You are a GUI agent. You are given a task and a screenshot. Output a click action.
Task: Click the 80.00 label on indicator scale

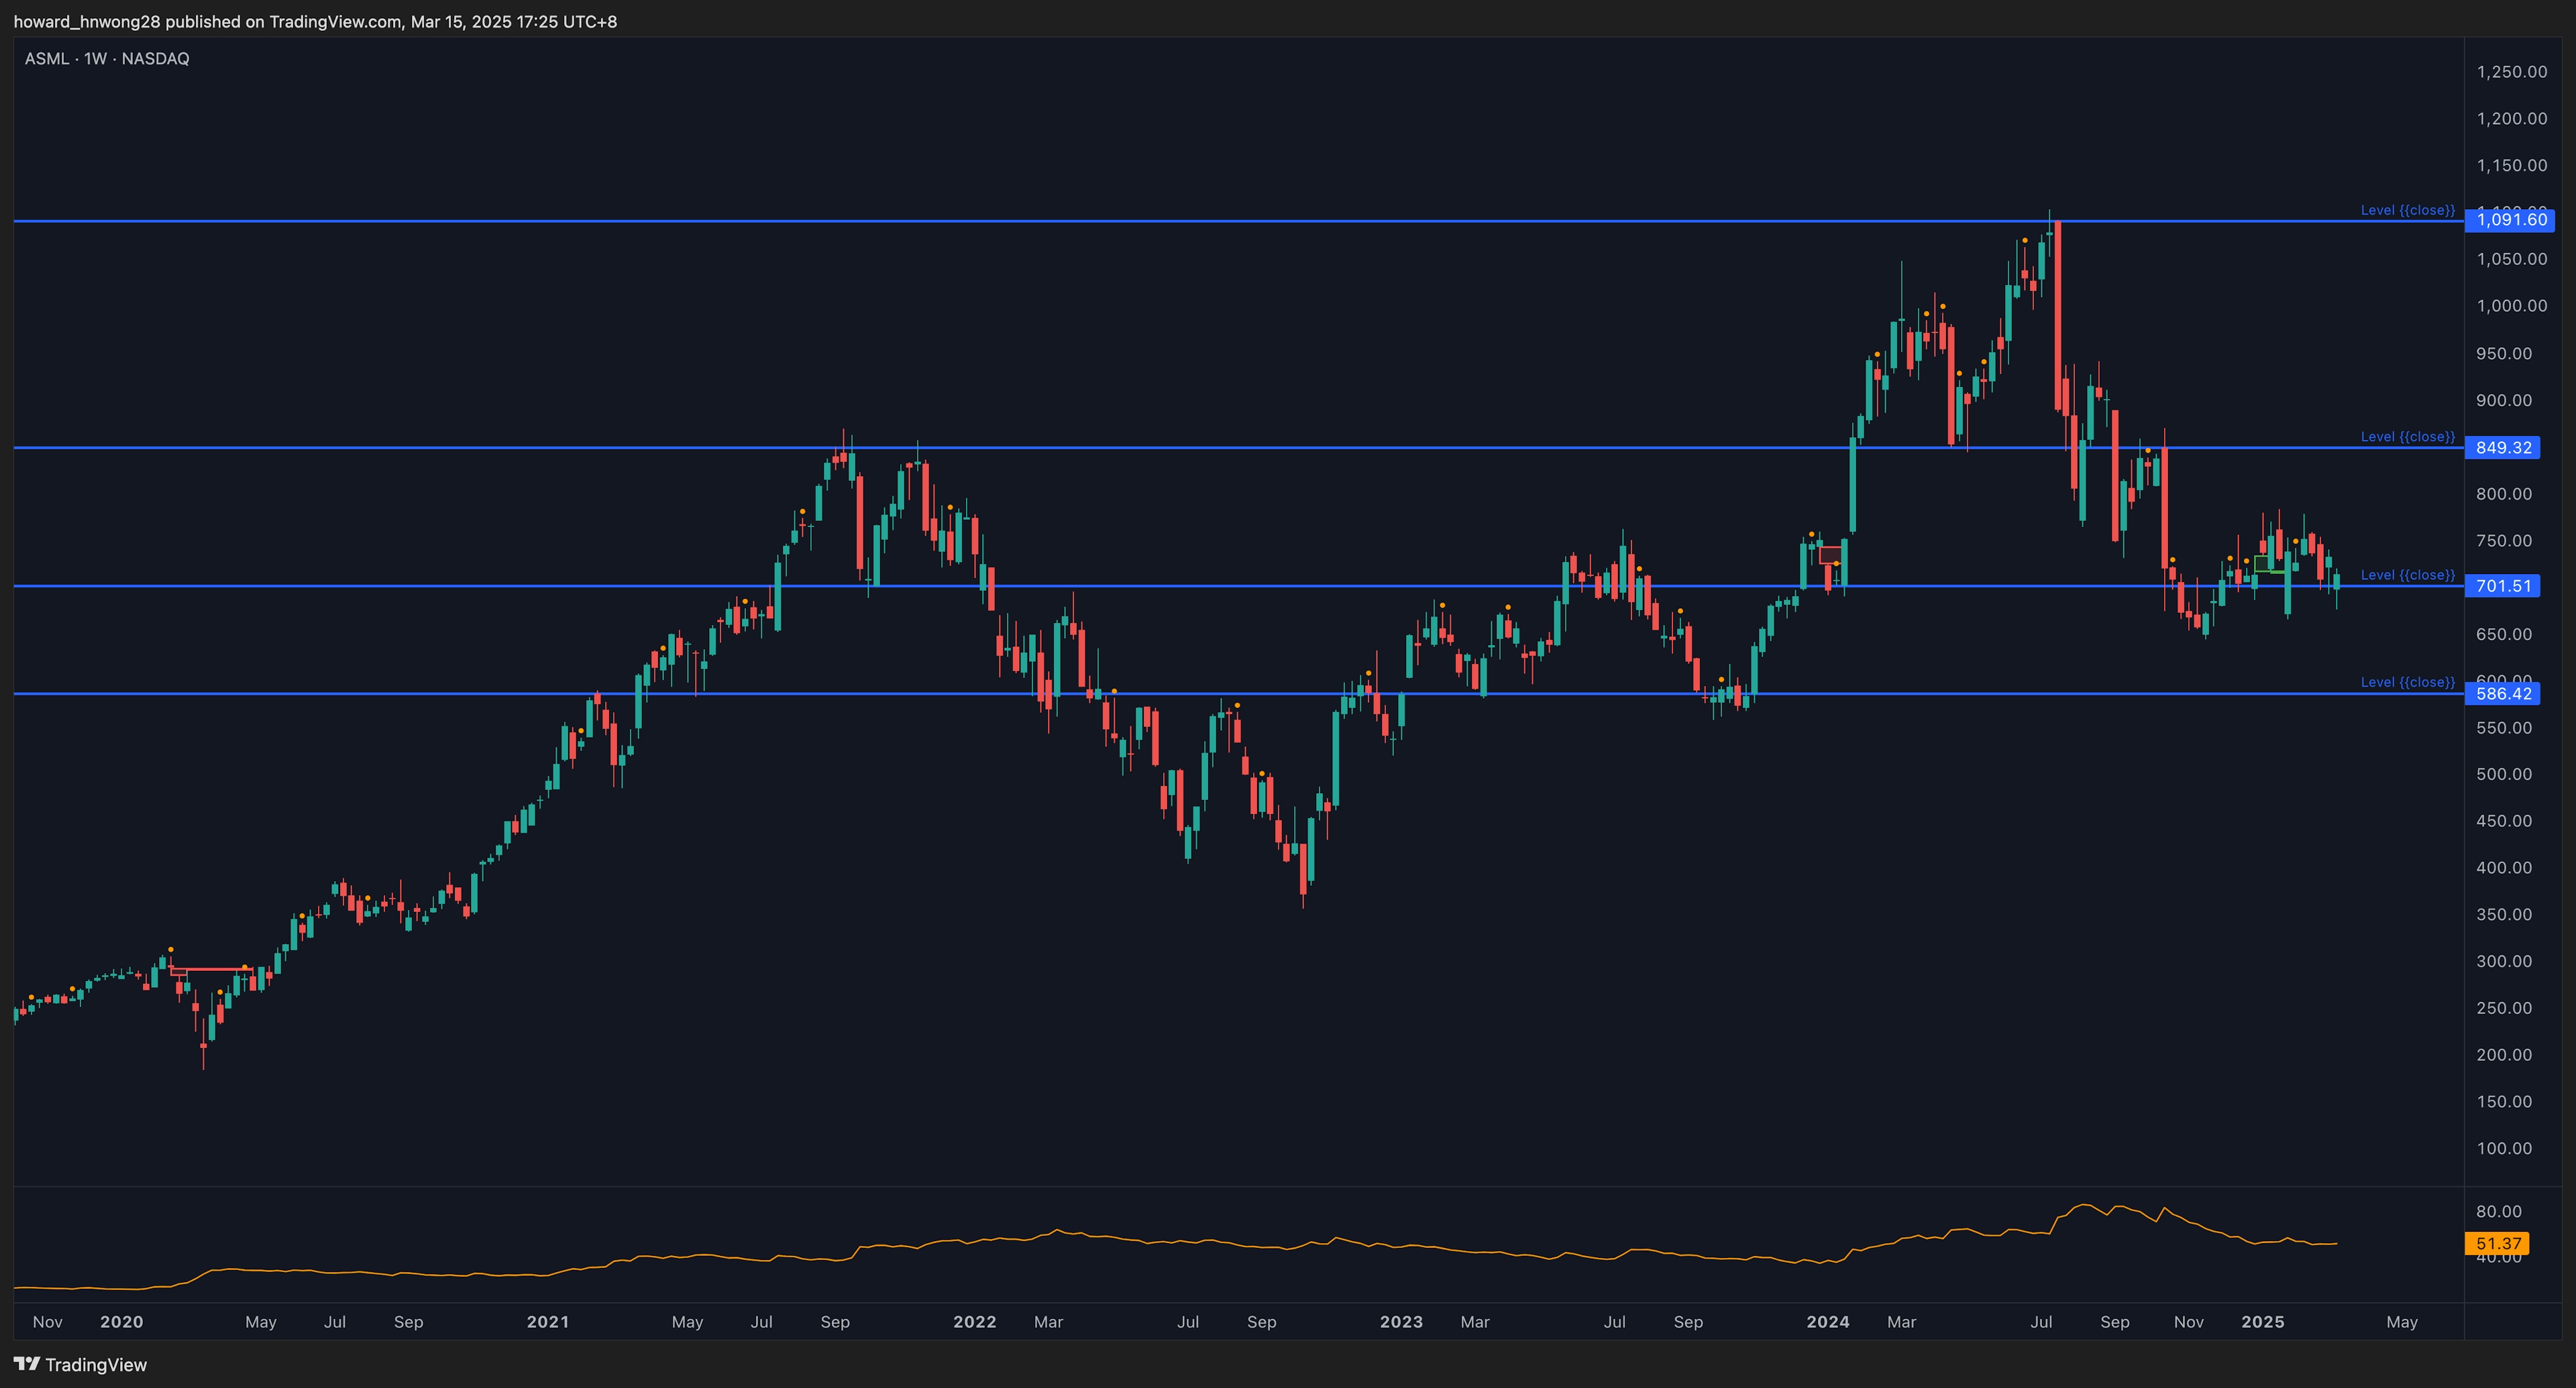pyautogui.click(x=2498, y=1211)
